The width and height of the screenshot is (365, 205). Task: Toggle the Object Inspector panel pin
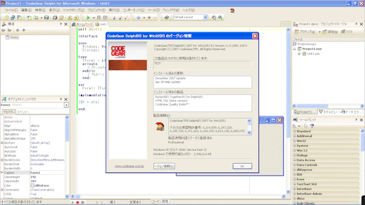(x=61, y=99)
